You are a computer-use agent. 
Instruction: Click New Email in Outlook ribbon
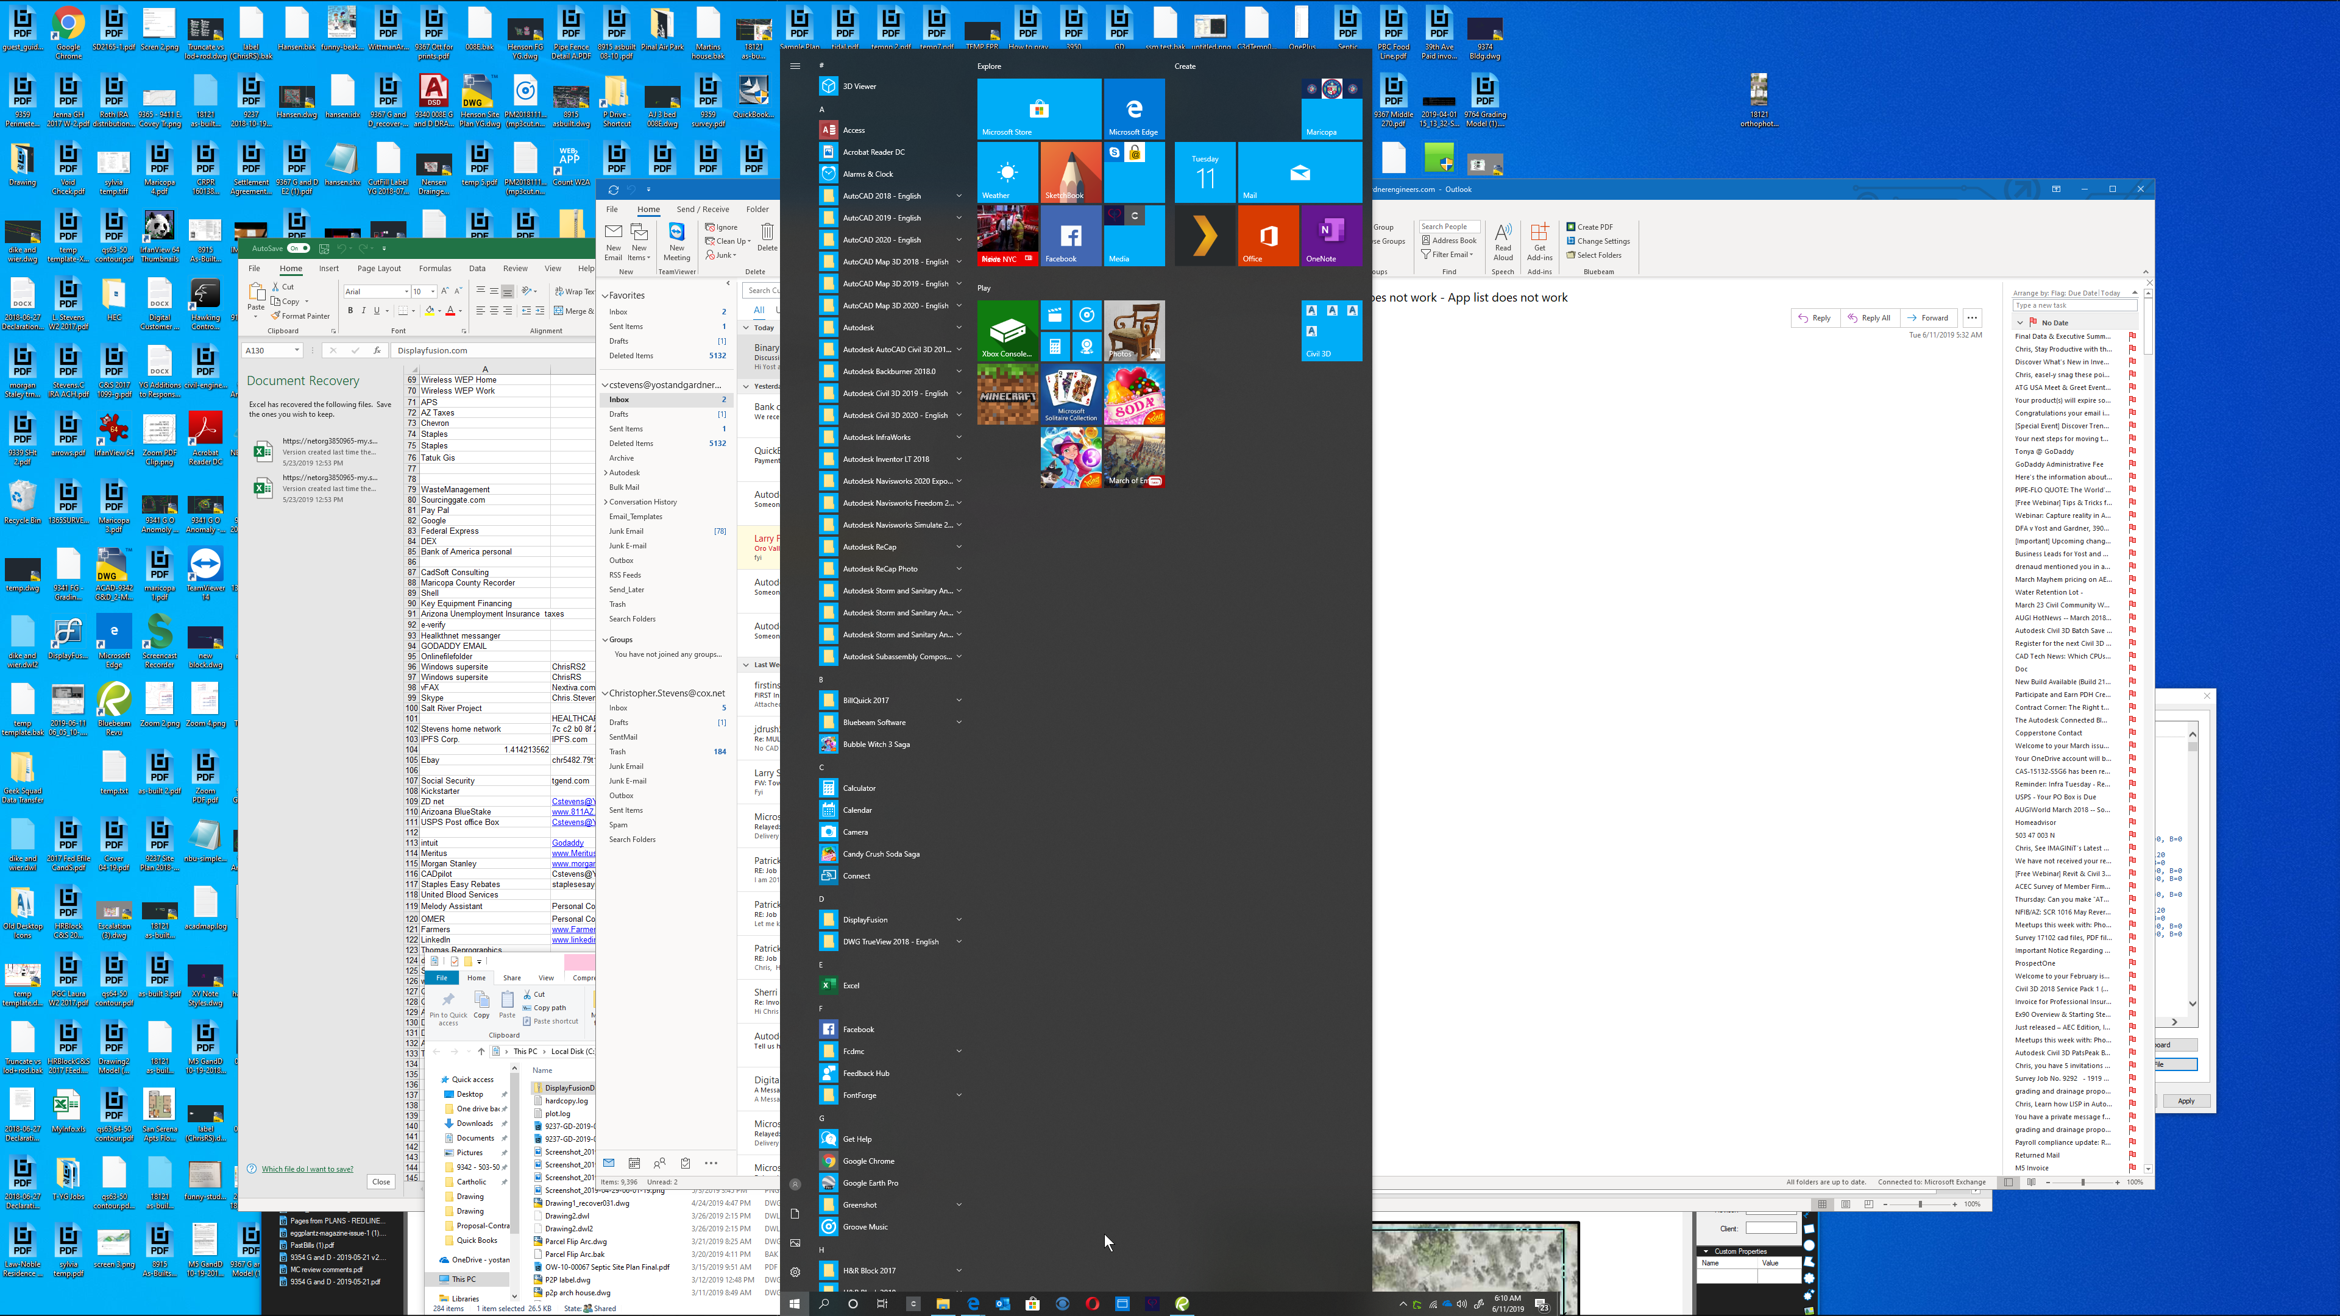[x=613, y=242]
